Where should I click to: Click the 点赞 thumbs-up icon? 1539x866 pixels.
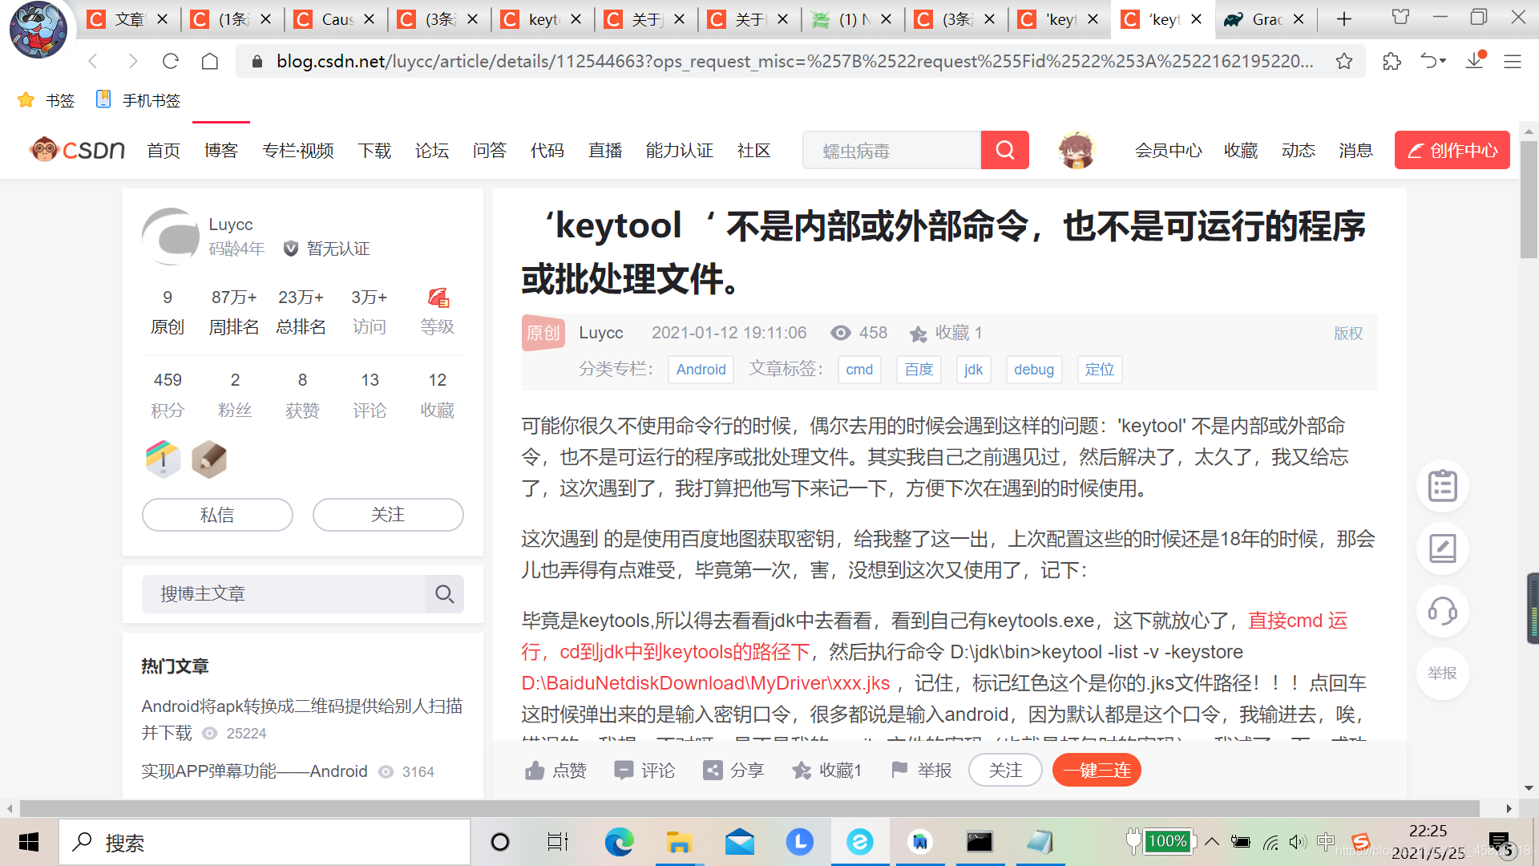coord(535,771)
